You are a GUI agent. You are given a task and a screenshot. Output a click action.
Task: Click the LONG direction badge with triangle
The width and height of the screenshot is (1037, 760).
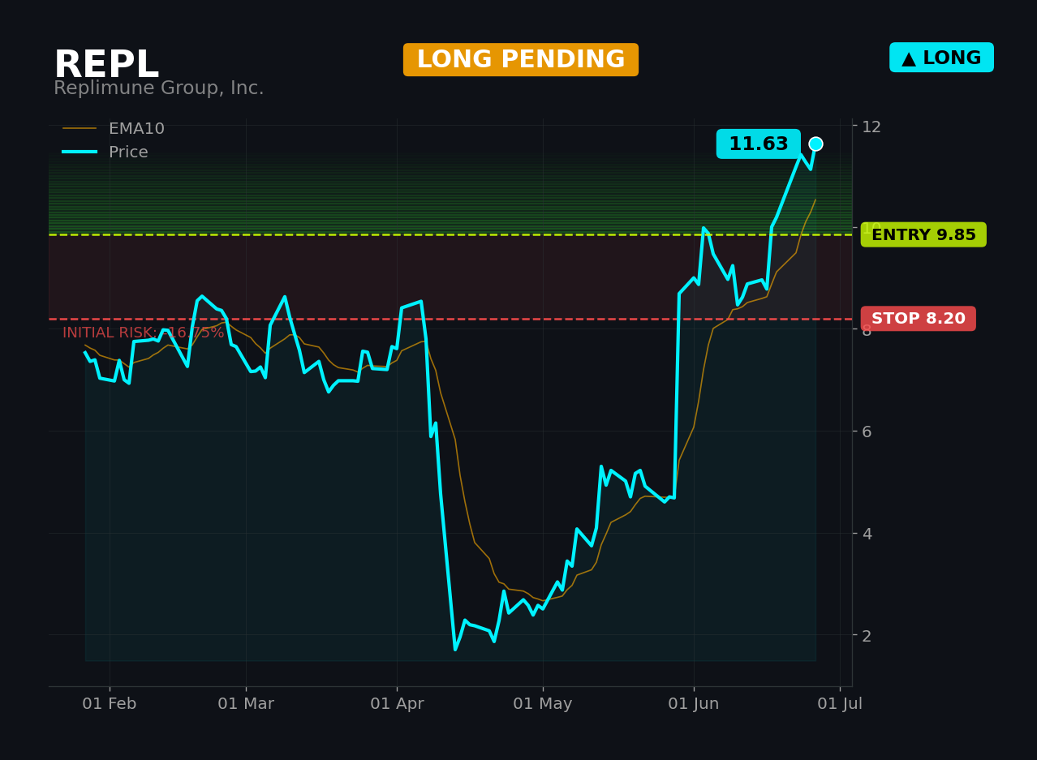[941, 58]
